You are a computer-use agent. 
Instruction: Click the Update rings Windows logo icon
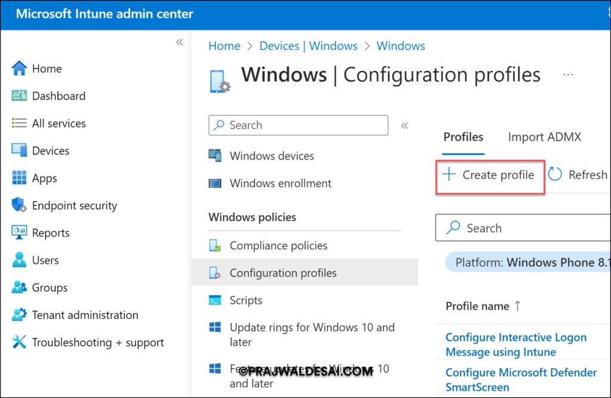215,327
